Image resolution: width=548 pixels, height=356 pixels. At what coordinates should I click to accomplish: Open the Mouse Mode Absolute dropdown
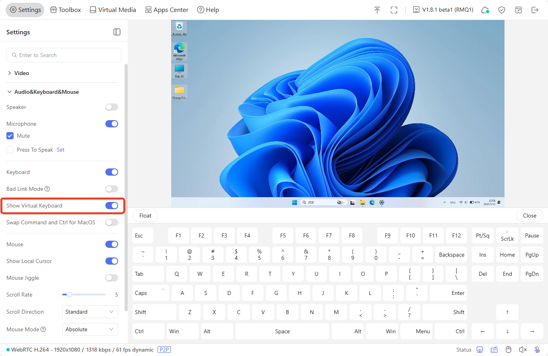click(90, 329)
